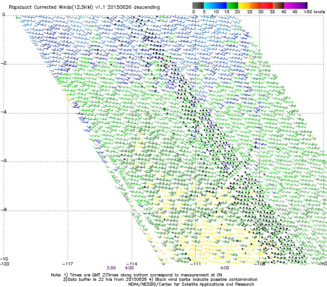Click the '-6' latitude axis label
The image size is (327, 287).
[x=4, y=160]
